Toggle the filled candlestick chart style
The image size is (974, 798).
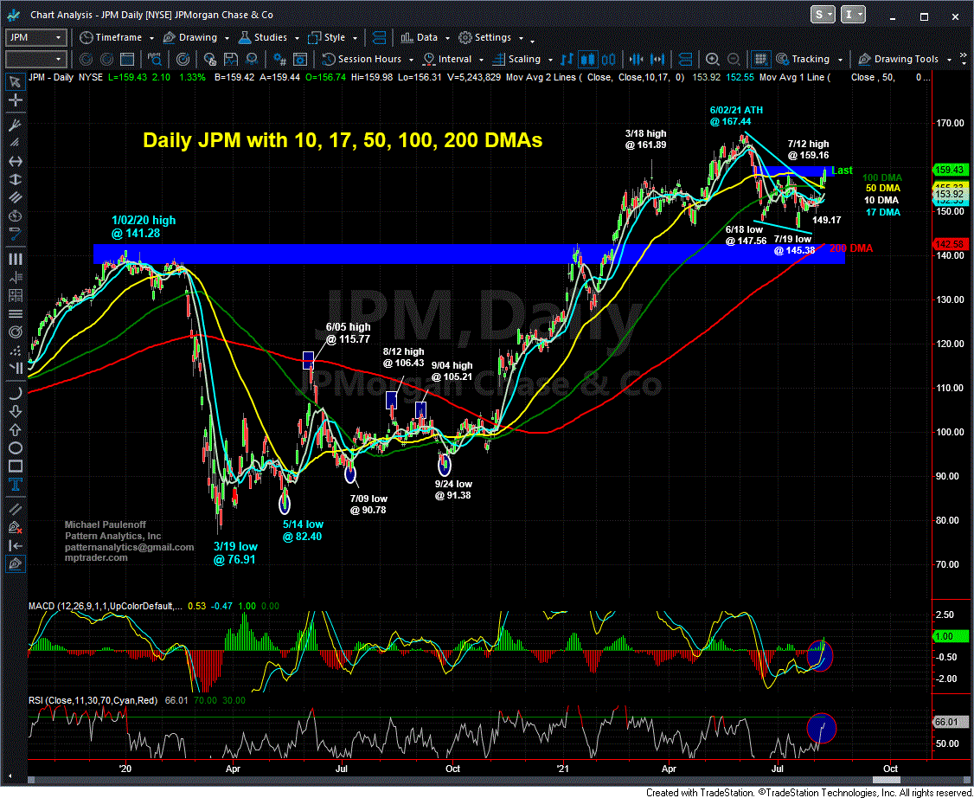point(587,59)
